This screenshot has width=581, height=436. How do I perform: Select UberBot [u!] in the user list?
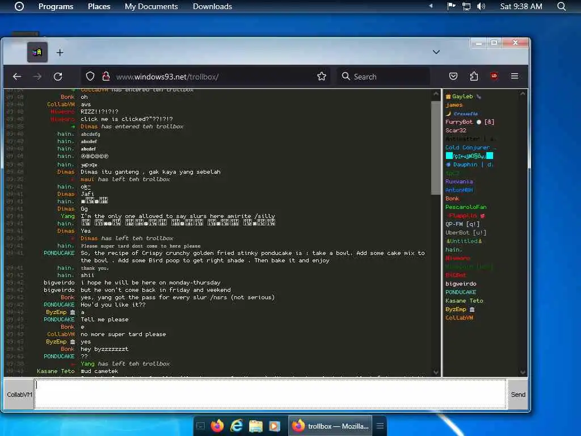466,233
